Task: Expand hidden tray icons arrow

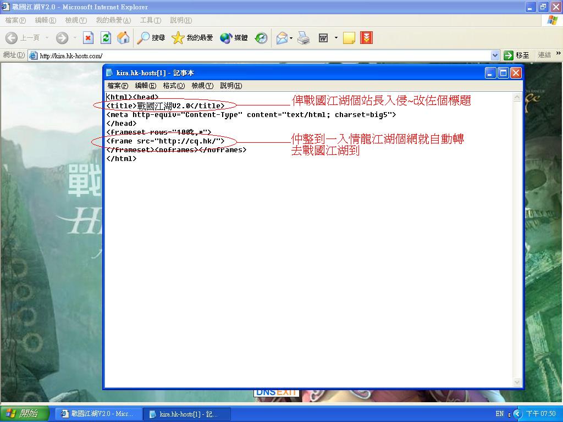Action: coord(517,414)
